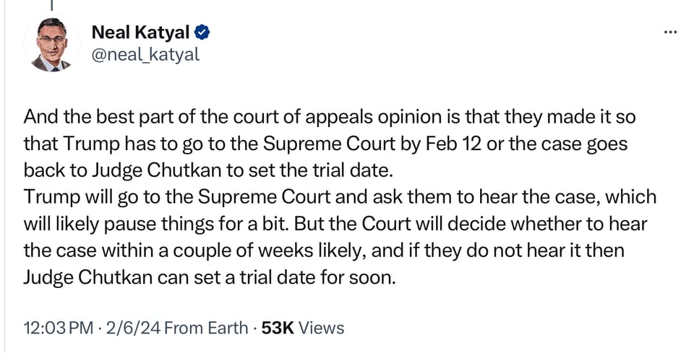Open the three-dot more options menu

(670, 32)
